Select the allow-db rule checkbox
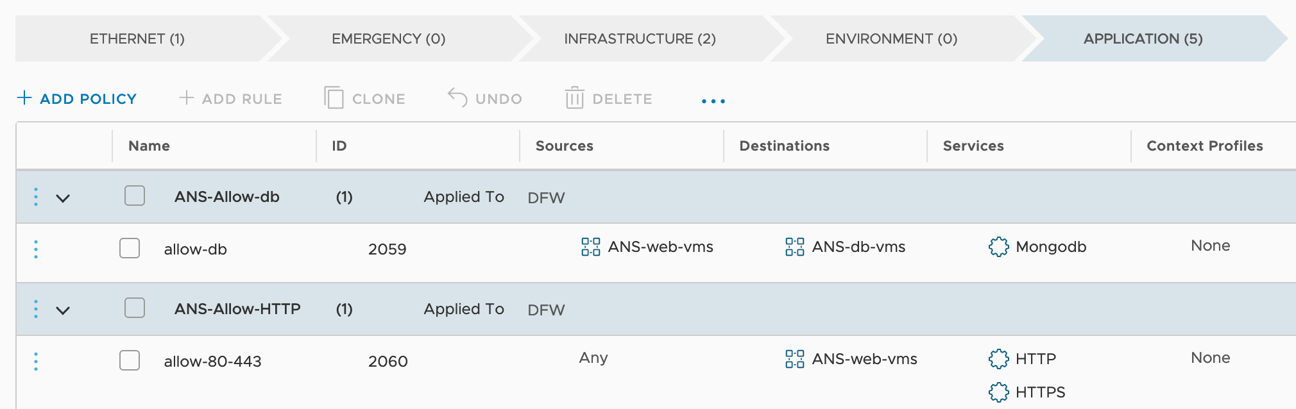The height and width of the screenshot is (409, 1296). click(130, 248)
